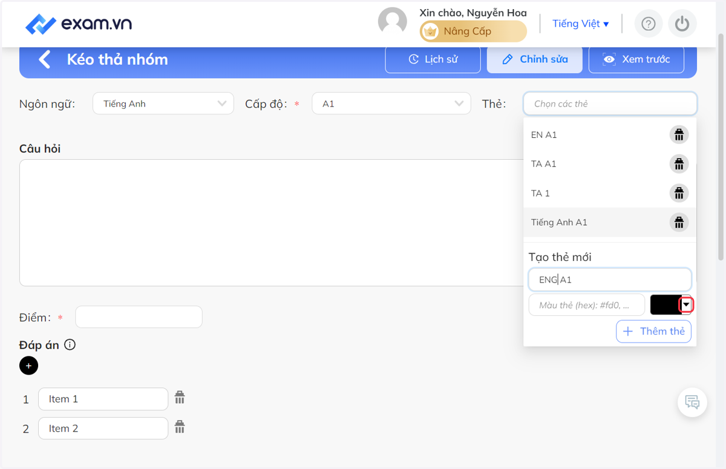Delete the TA A1 tag
The image size is (726, 469).
pos(679,164)
